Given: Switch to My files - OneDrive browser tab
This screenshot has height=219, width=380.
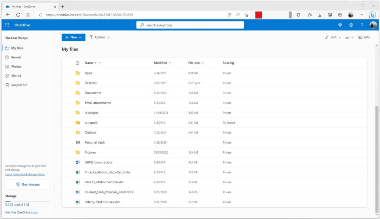Looking at the screenshot, I should pyautogui.click(x=31, y=7).
